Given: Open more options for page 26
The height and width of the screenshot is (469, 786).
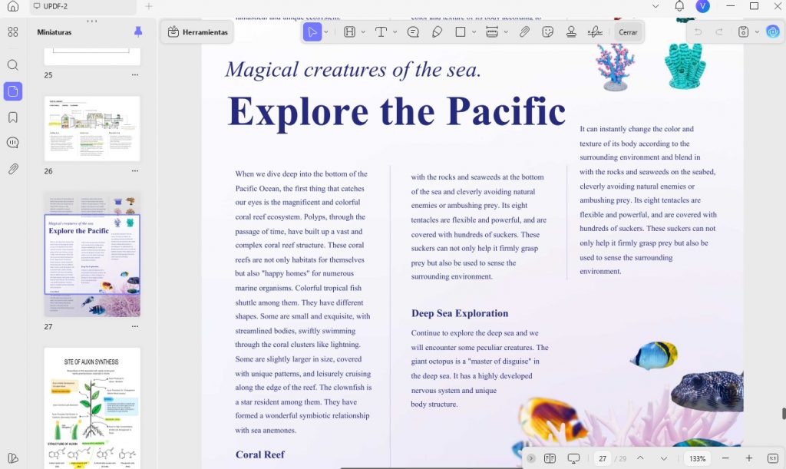Looking at the screenshot, I should [x=135, y=171].
